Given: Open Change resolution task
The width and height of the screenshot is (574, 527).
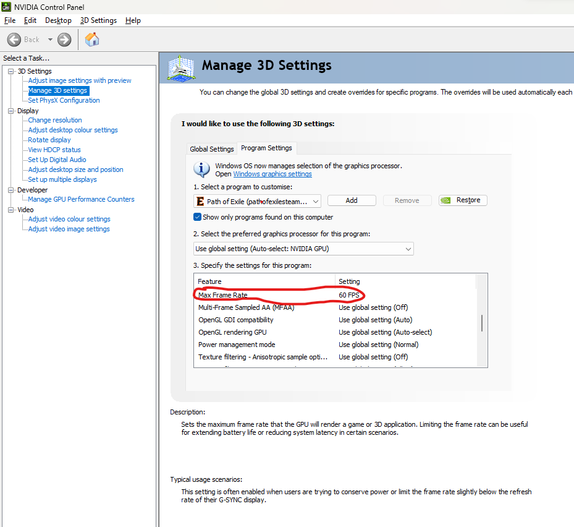Looking at the screenshot, I should pyautogui.click(x=55, y=120).
